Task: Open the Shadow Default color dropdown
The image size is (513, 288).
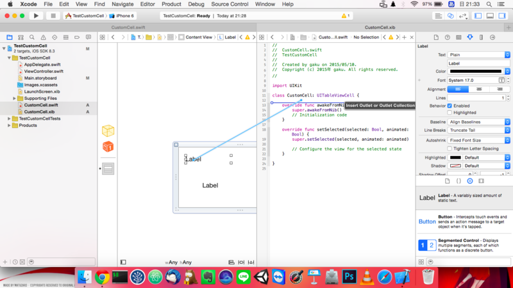Action: (x=487, y=166)
